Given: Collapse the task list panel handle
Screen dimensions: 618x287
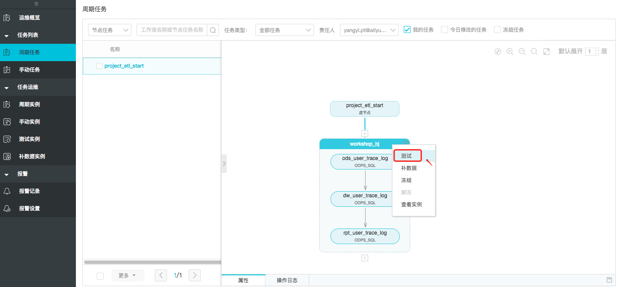Looking at the screenshot, I should pos(224,163).
